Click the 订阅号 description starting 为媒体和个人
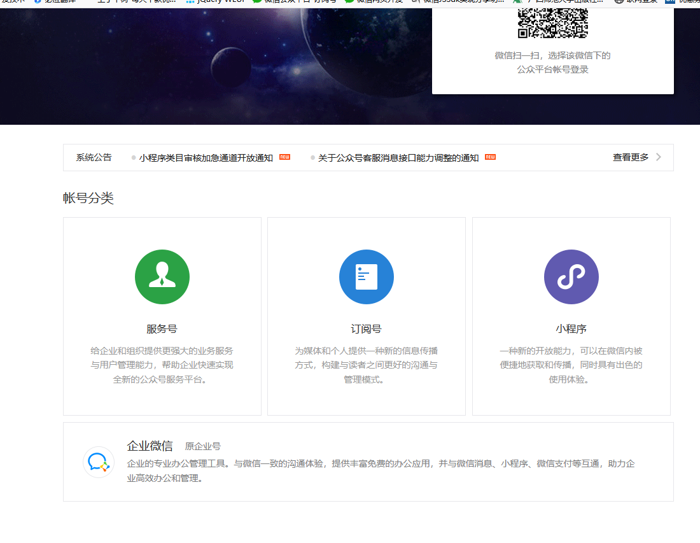700x543 pixels. click(x=366, y=365)
